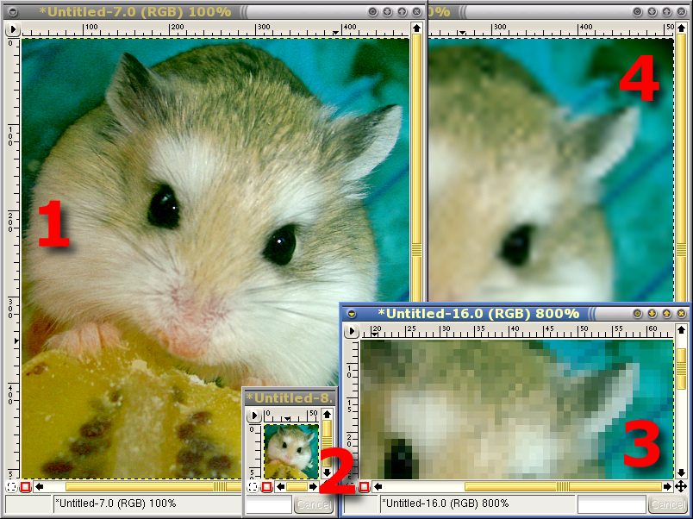Click scroll-right arrow in Untitled-8 window

pos(313,487)
